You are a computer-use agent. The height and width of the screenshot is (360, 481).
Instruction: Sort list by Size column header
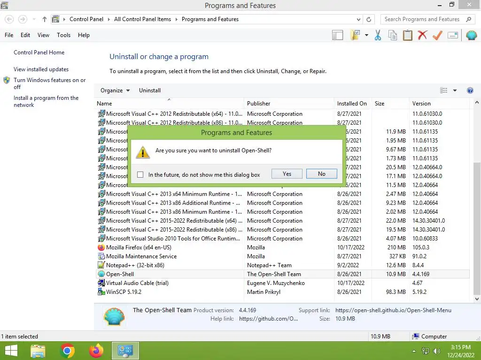[x=390, y=104]
